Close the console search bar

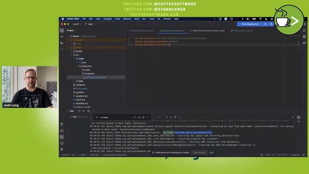click(293, 117)
